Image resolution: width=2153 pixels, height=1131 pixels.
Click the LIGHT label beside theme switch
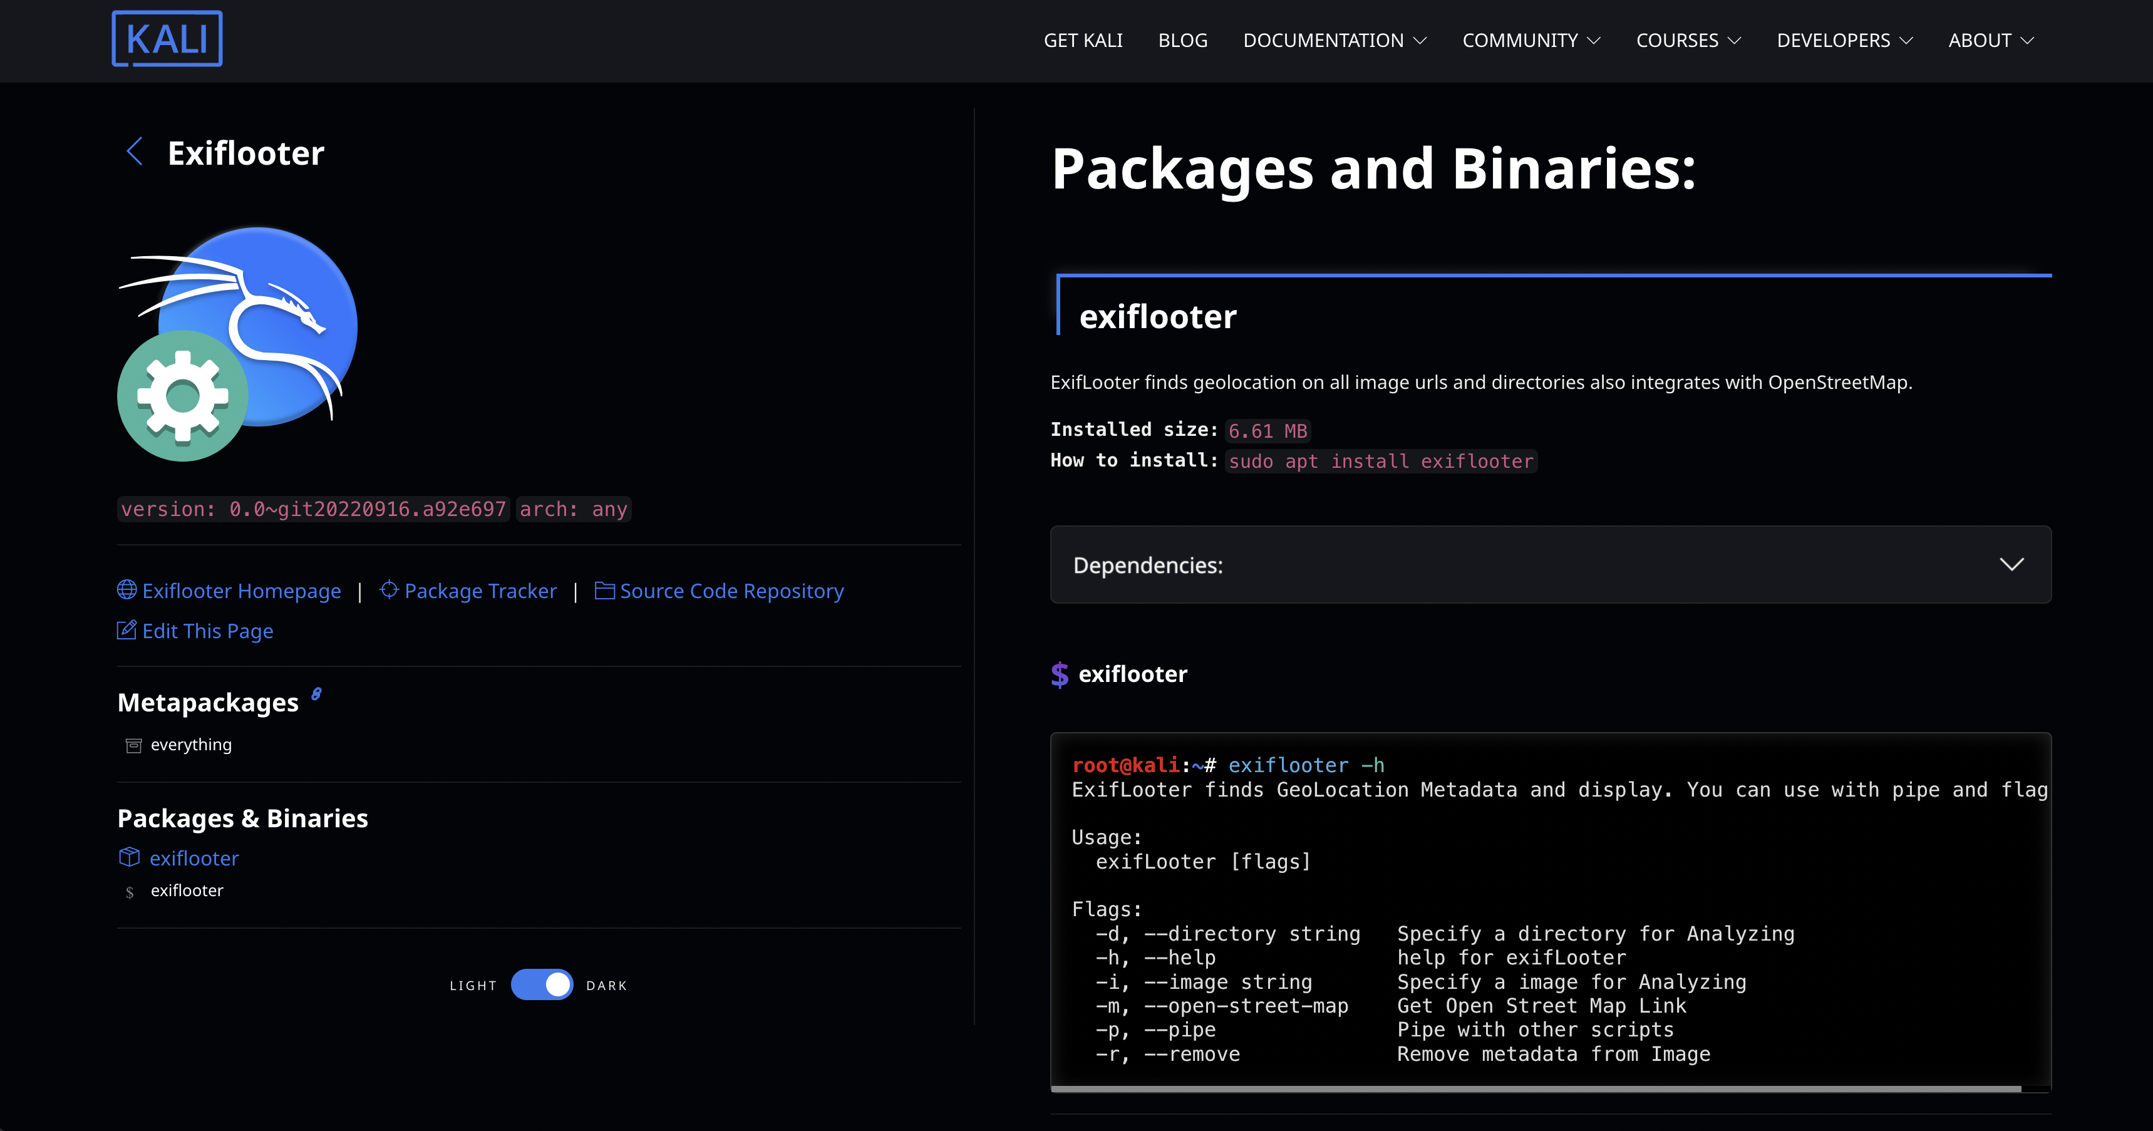tap(473, 986)
